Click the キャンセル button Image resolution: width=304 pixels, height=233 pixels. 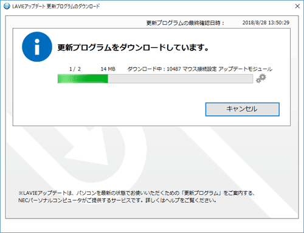click(243, 109)
